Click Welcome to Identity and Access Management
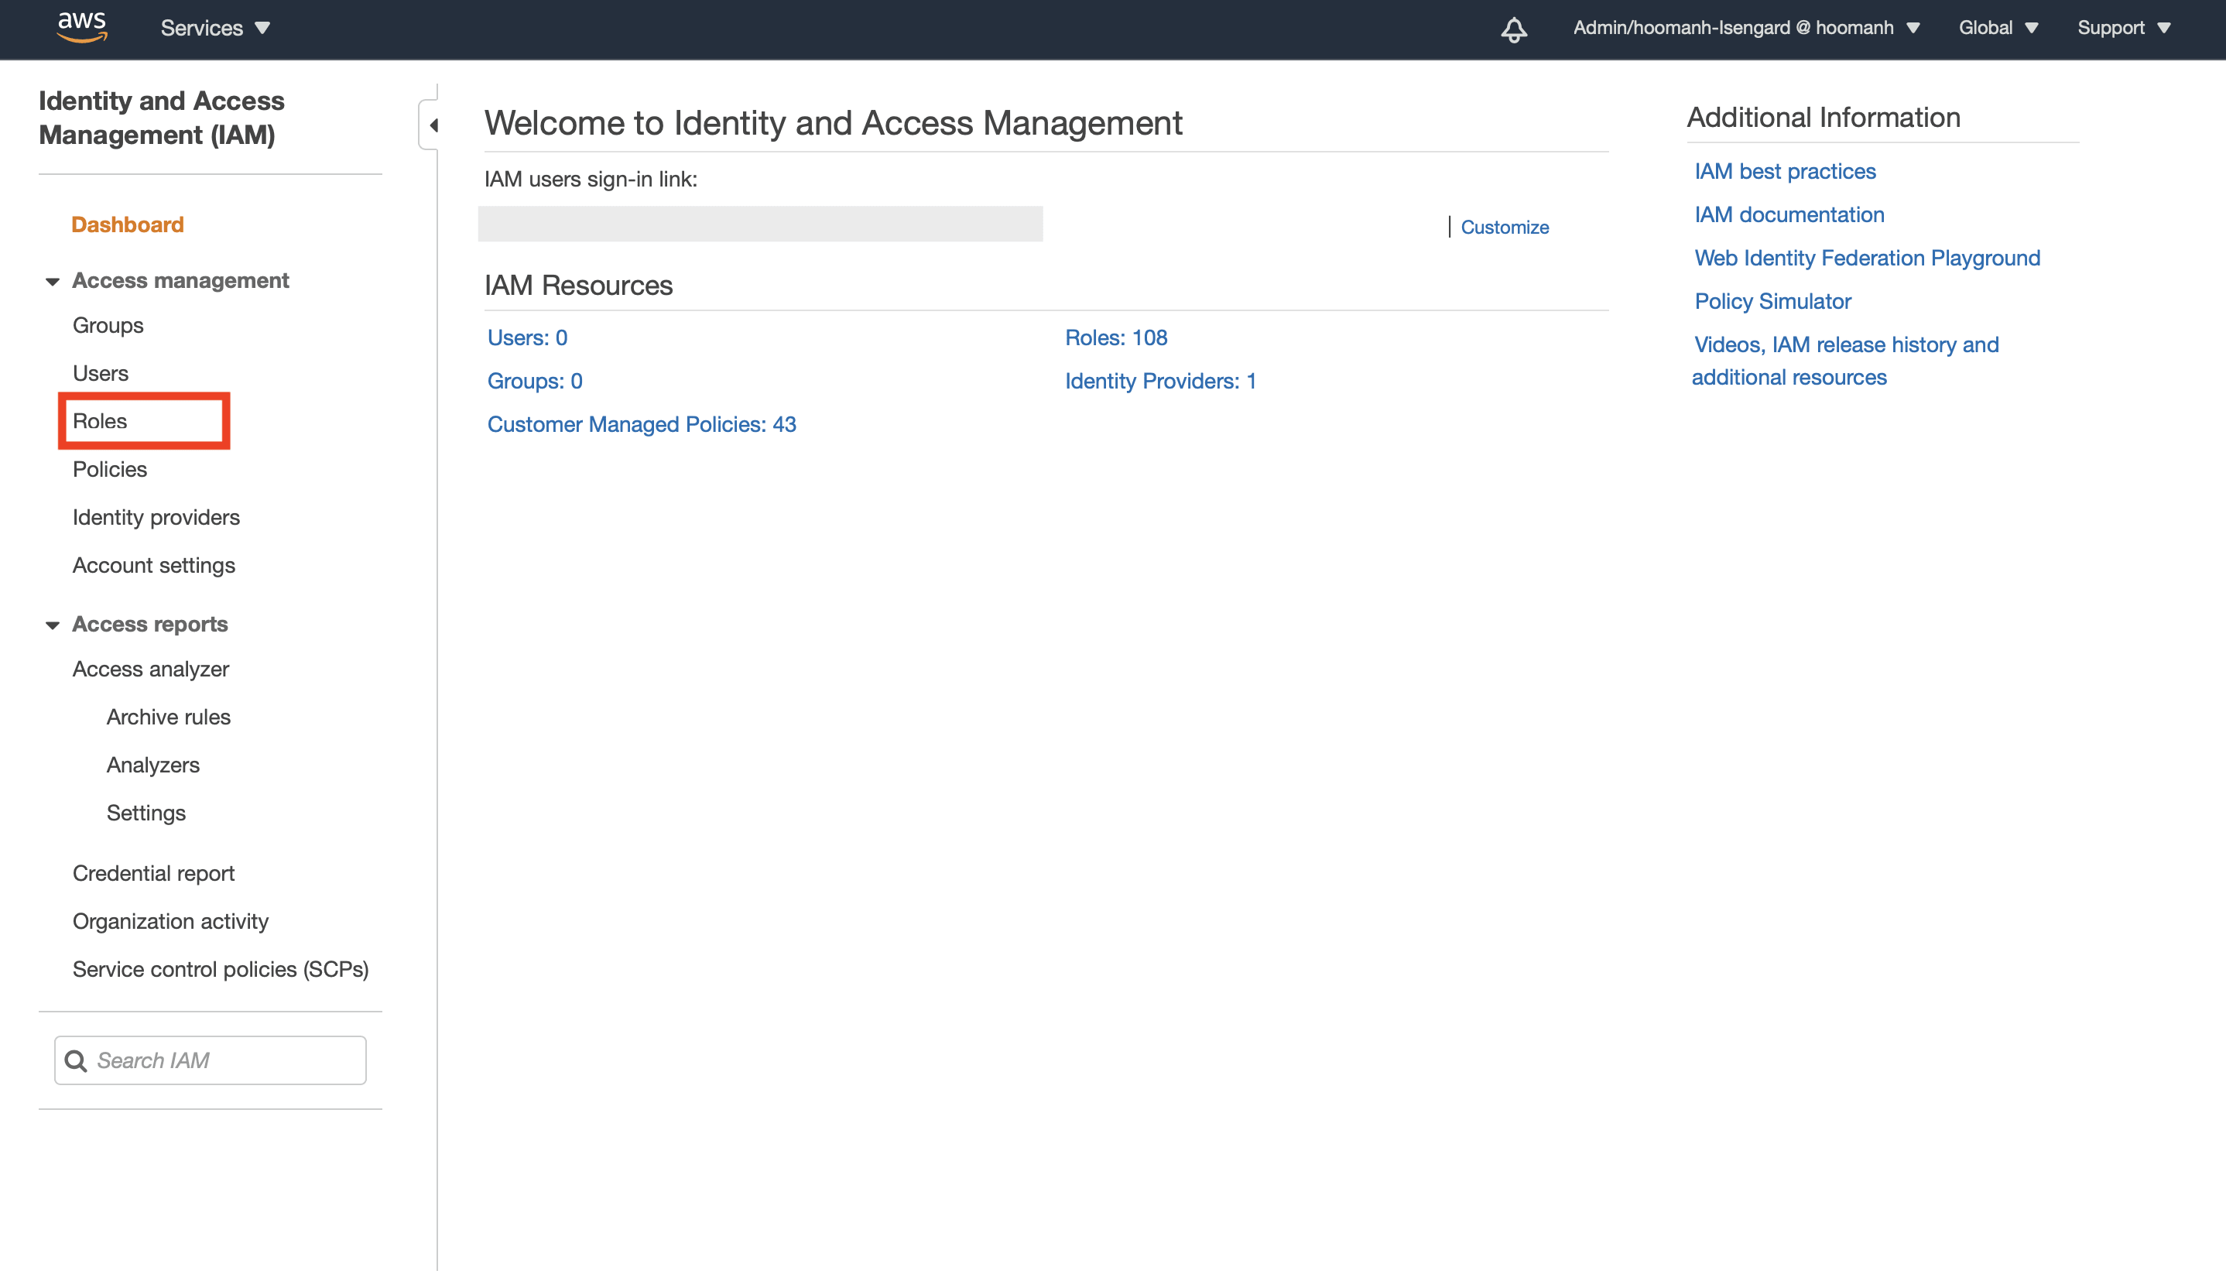Viewport: 2226px width, 1274px height. coord(833,123)
